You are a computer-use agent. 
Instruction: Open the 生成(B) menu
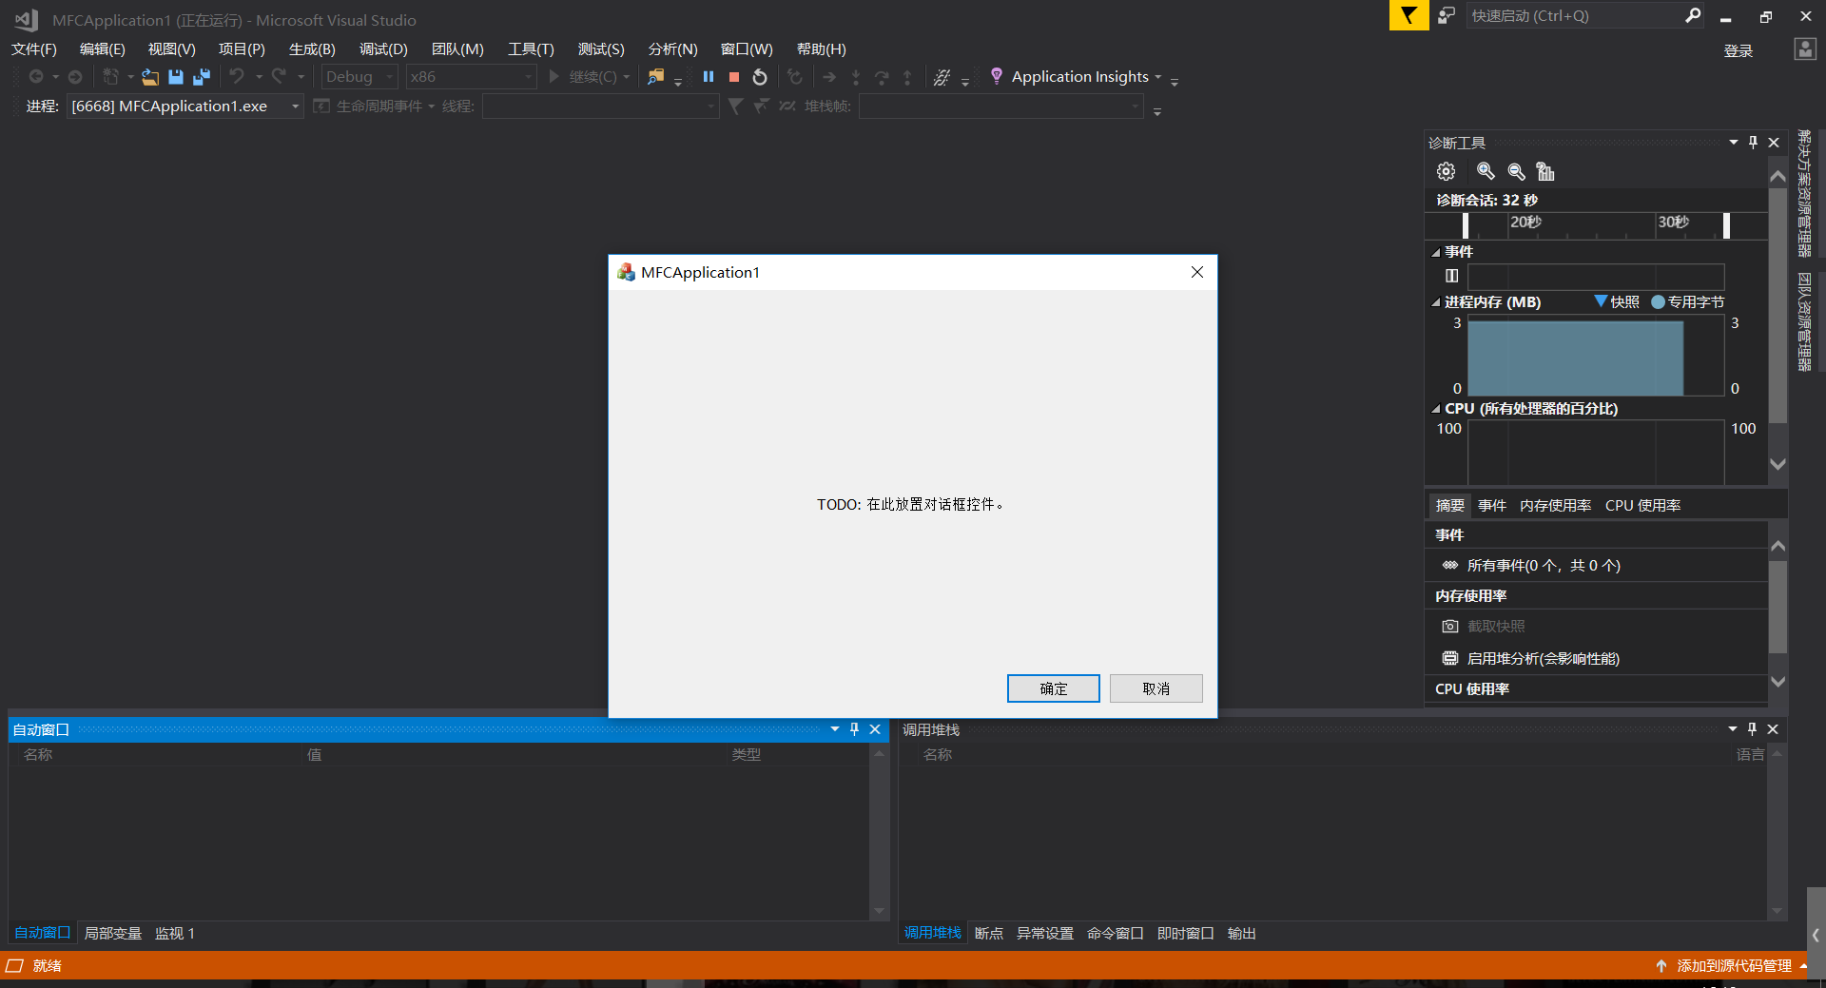[x=312, y=49]
